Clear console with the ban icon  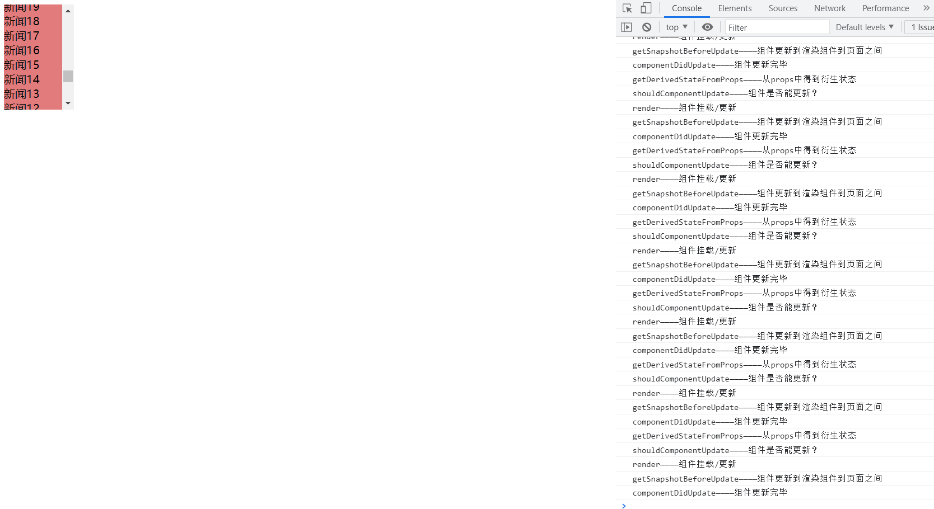tap(647, 27)
